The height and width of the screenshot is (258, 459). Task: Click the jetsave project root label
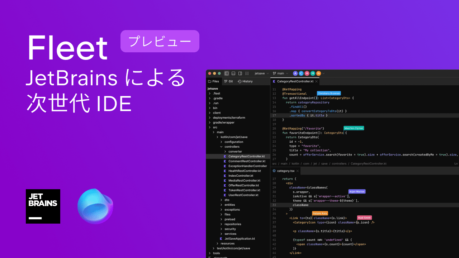213,89
